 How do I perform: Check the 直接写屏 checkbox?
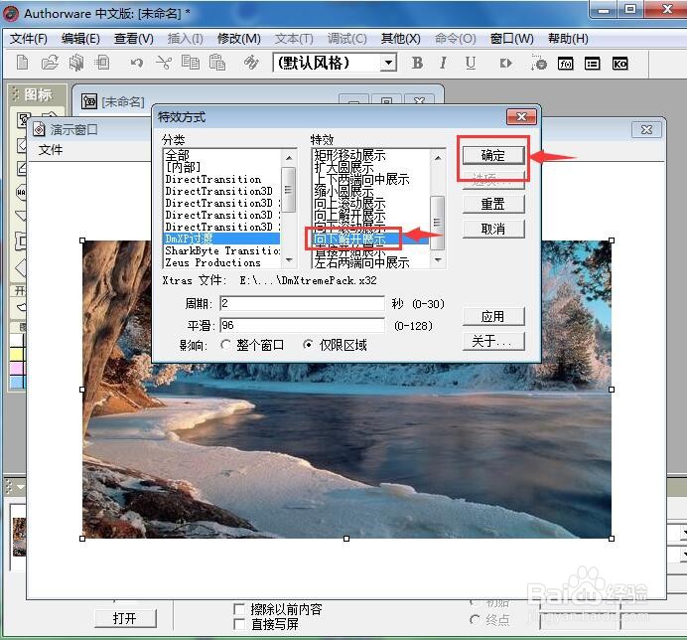(x=239, y=624)
